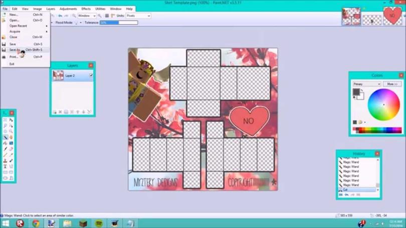Viewport: 406px width, 228px height.
Task: Open the Windows Start button
Action: pos(5,223)
